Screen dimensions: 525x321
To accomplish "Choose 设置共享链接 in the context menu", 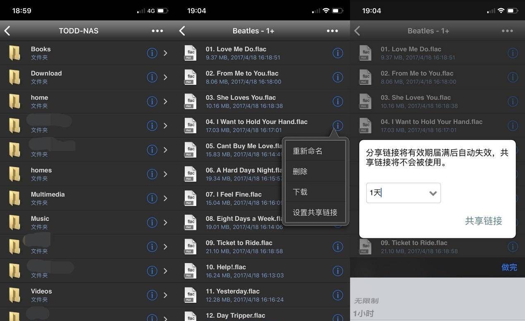I will 315,213.
